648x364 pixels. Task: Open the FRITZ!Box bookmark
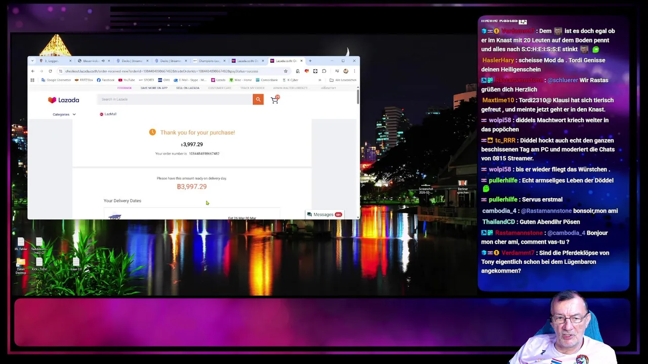(84, 80)
